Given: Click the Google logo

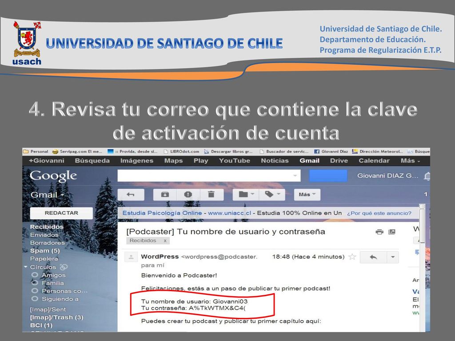Looking at the screenshot, I should click(x=53, y=176).
